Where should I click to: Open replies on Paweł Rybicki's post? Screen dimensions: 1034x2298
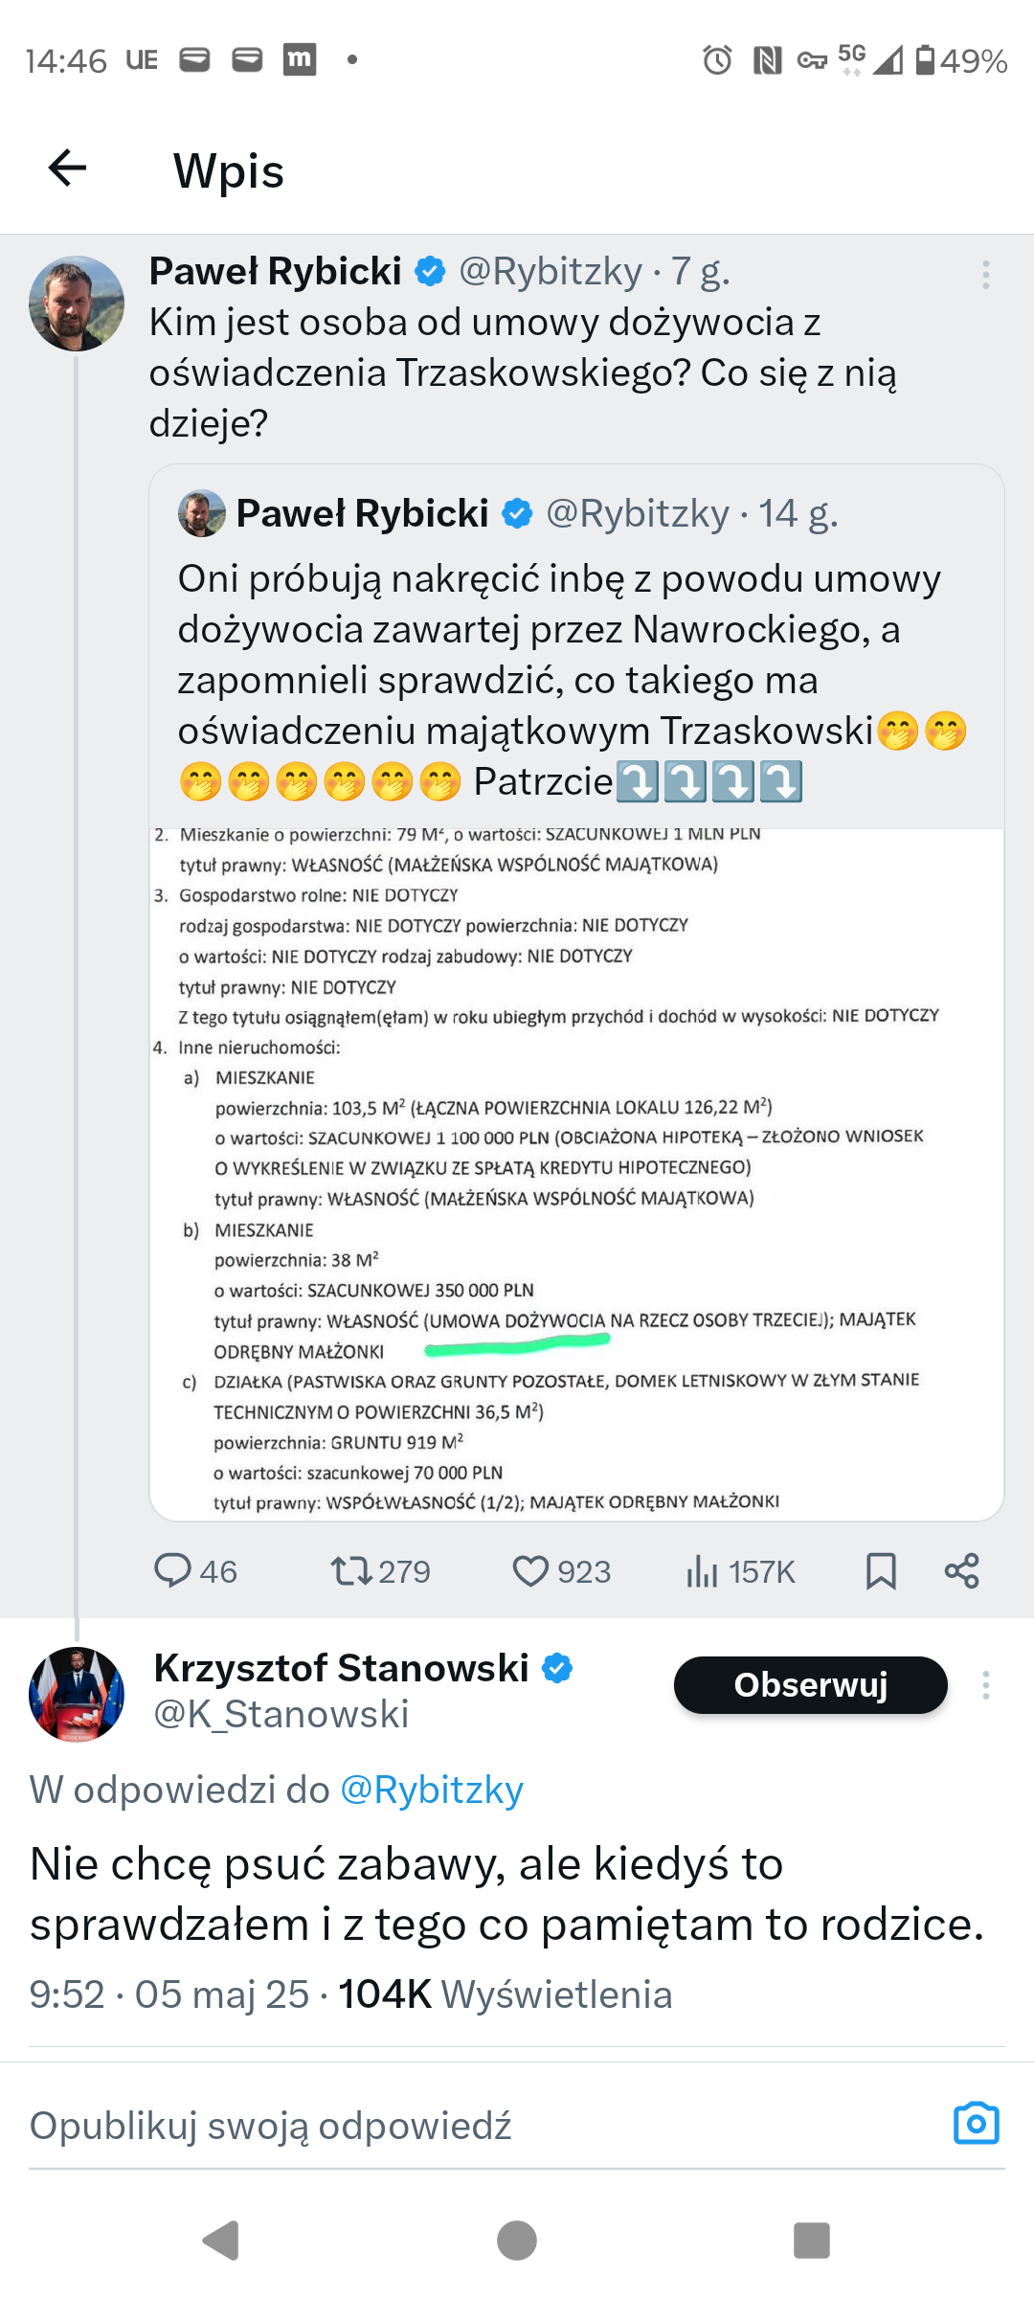[174, 1571]
